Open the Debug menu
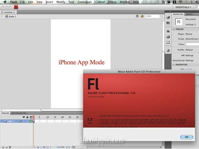Image resolution: width=199 pixels, height=149 pixels. click(112, 2)
